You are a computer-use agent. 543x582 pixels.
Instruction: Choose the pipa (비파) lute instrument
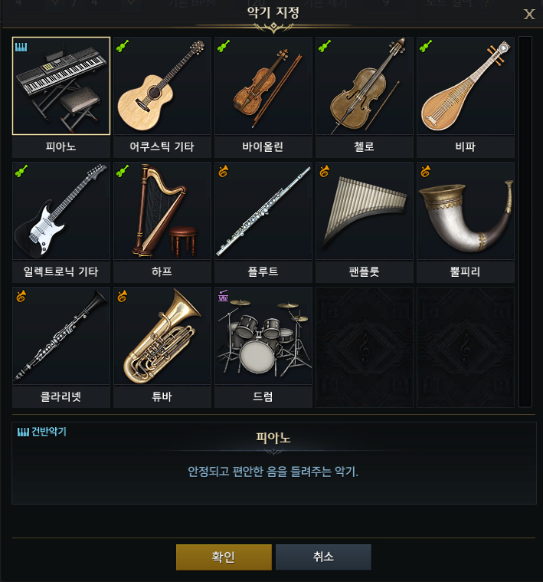click(466, 97)
